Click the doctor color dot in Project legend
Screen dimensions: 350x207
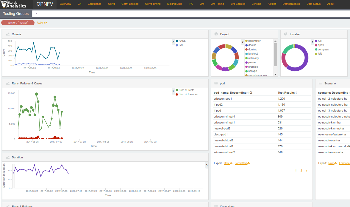pyautogui.click(x=246, y=45)
